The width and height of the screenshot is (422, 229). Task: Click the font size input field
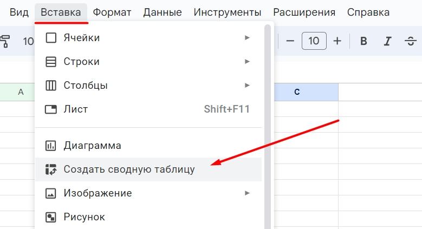pos(314,41)
